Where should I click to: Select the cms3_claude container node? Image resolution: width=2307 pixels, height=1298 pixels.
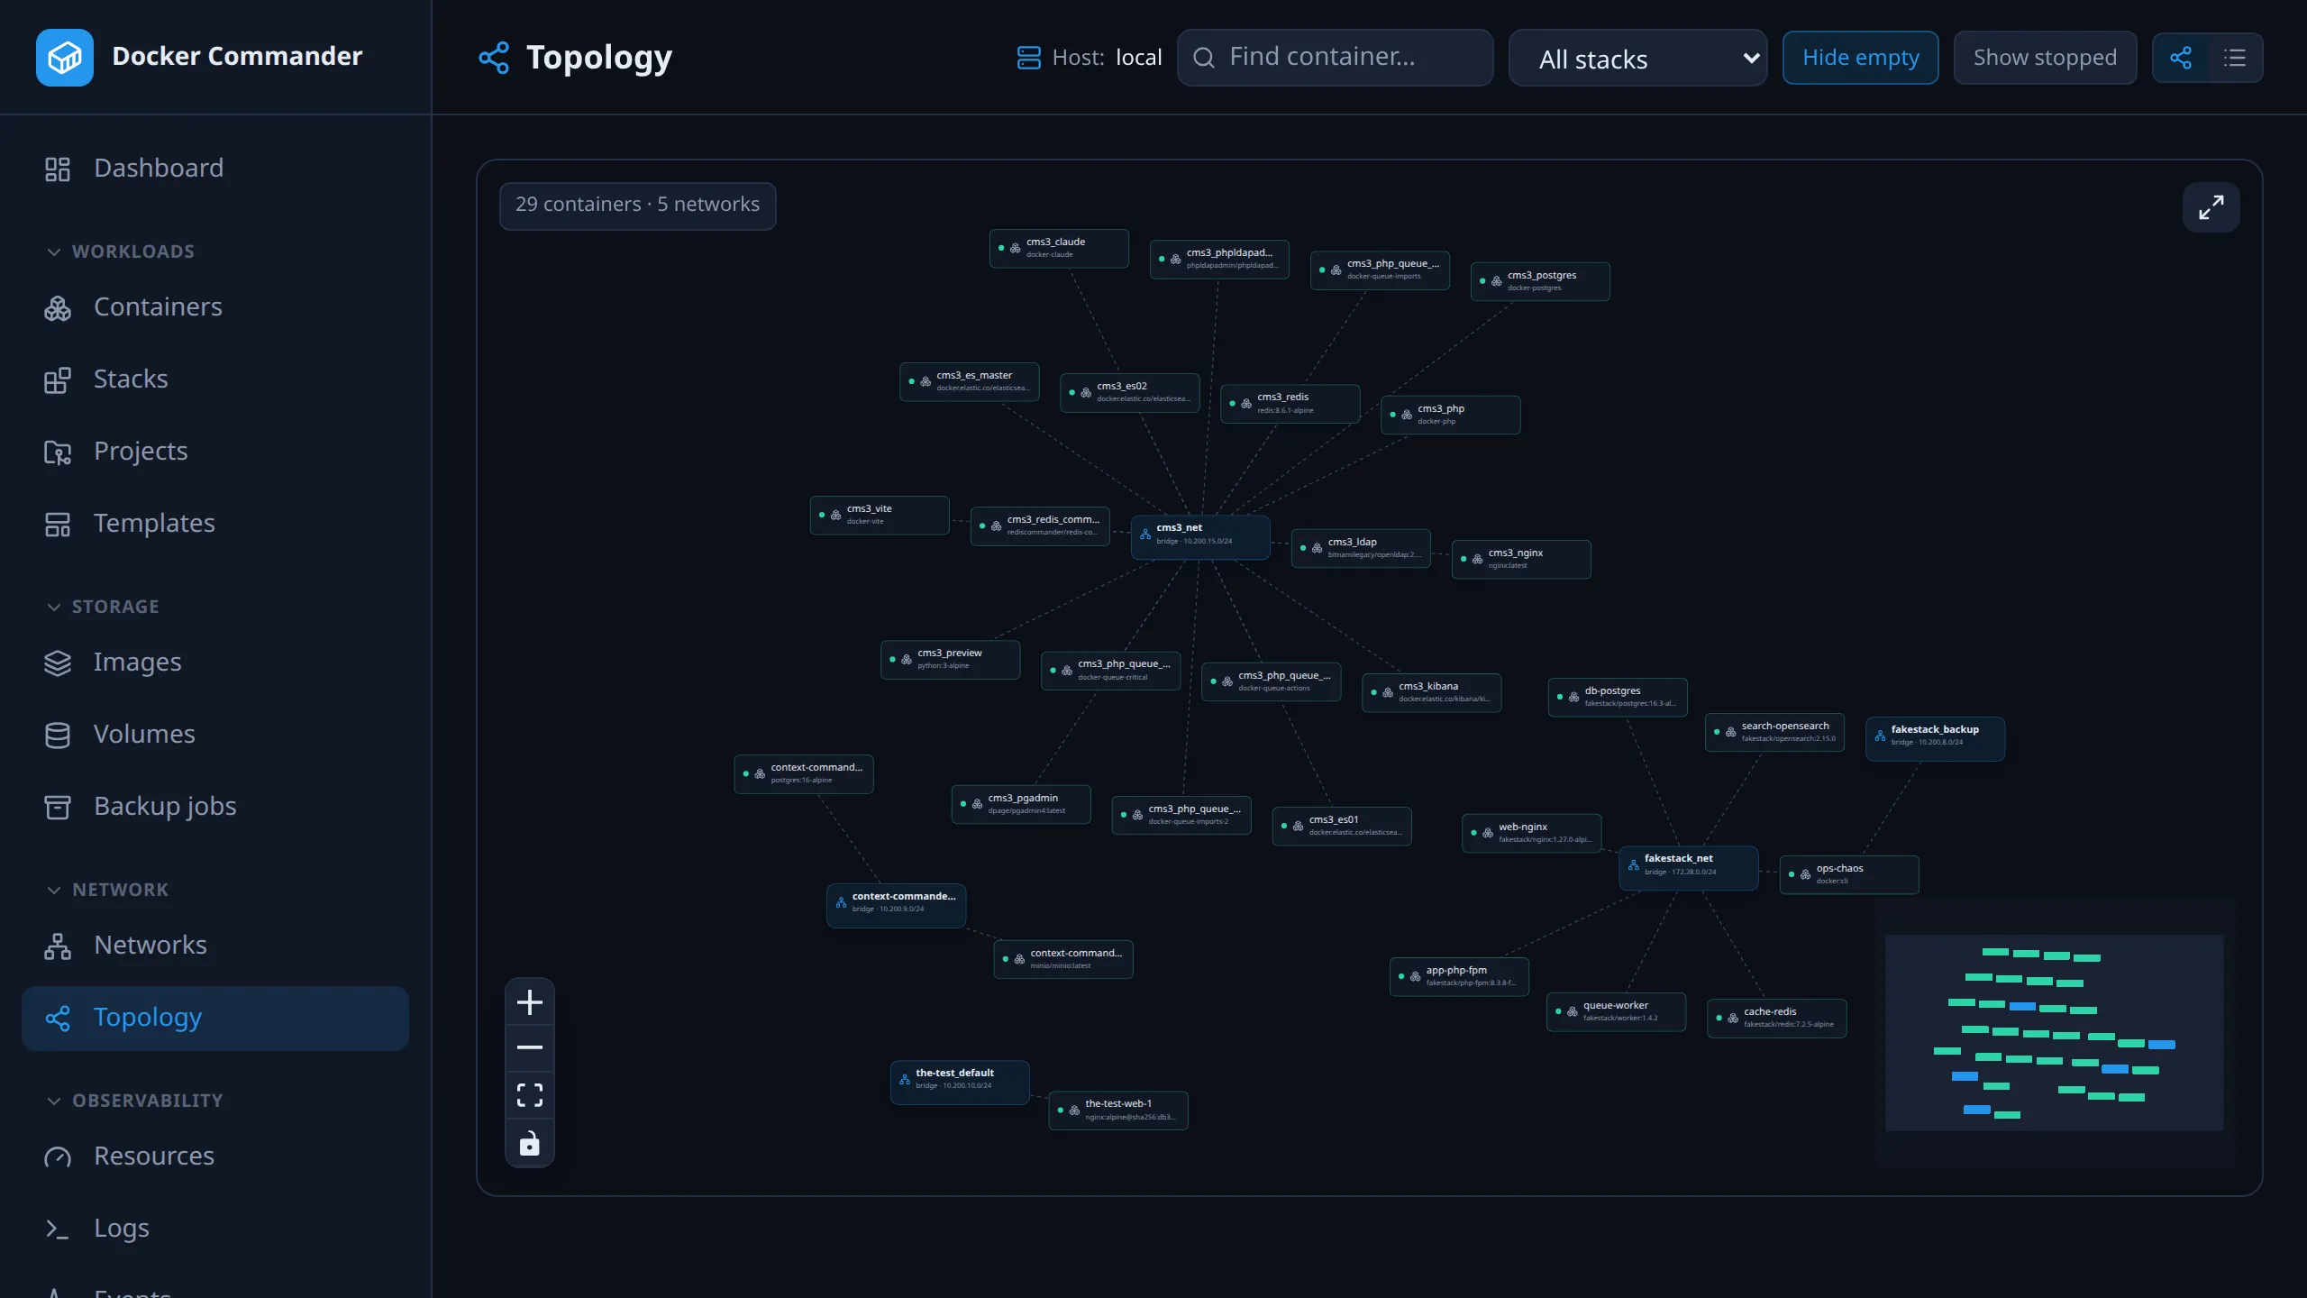[x=1059, y=248]
